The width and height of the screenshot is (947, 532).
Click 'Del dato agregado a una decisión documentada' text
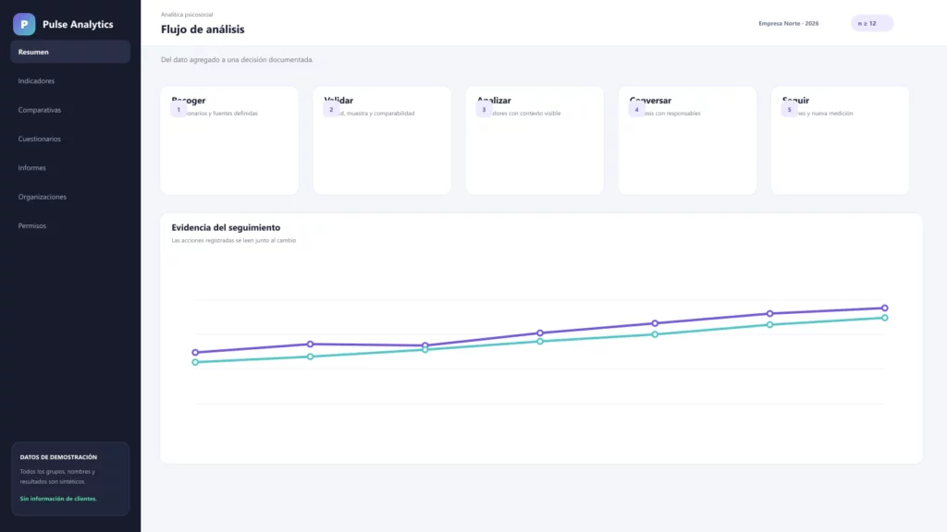[x=237, y=60]
